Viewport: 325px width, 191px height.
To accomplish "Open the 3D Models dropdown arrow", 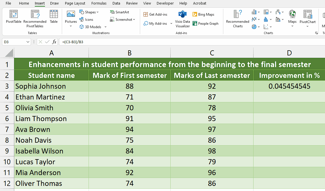I will click(105, 27).
